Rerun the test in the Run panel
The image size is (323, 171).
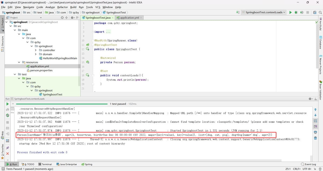point(8,104)
